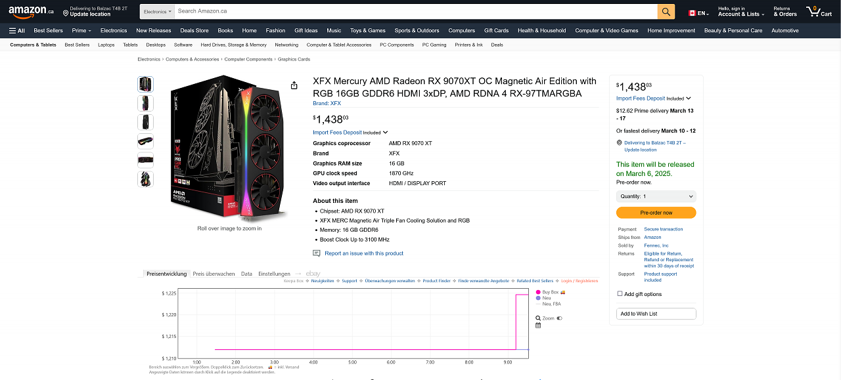Click the Canadian flag language icon

point(692,13)
